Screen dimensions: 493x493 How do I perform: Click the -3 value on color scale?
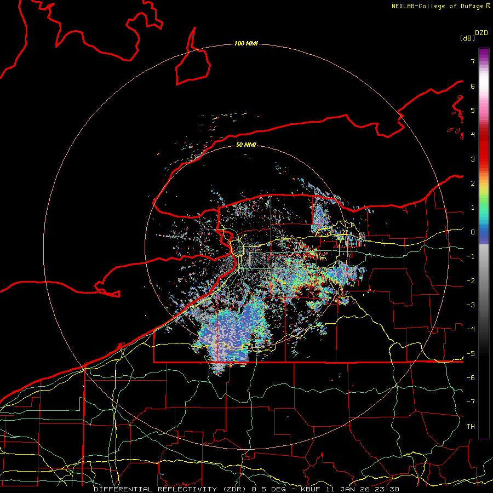471,305
